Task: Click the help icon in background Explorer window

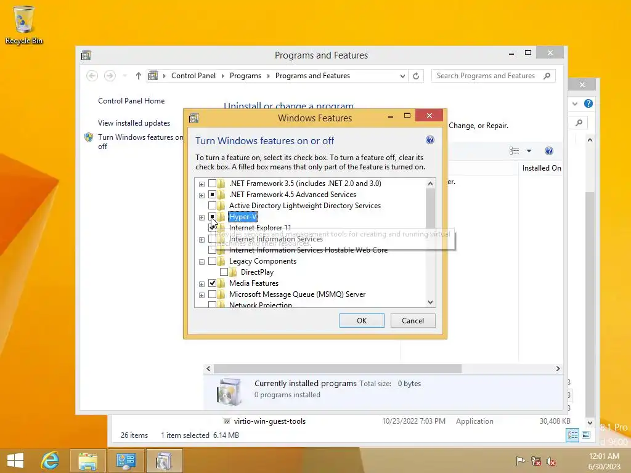Action: [x=588, y=103]
